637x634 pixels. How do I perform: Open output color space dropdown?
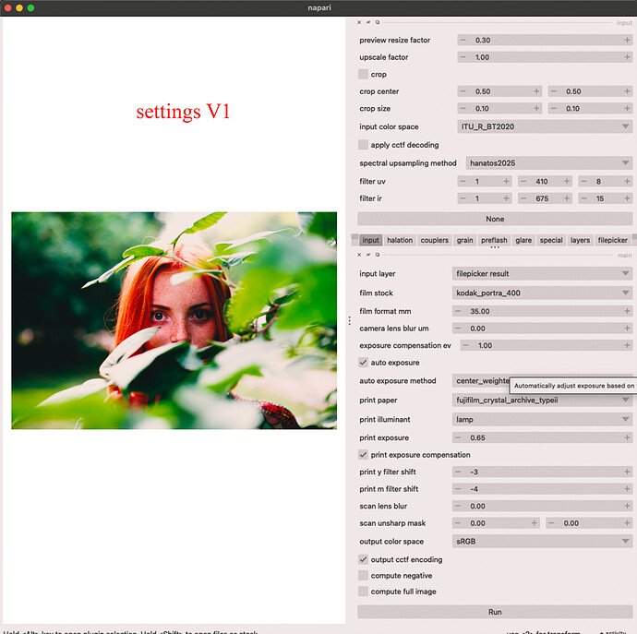pos(542,541)
